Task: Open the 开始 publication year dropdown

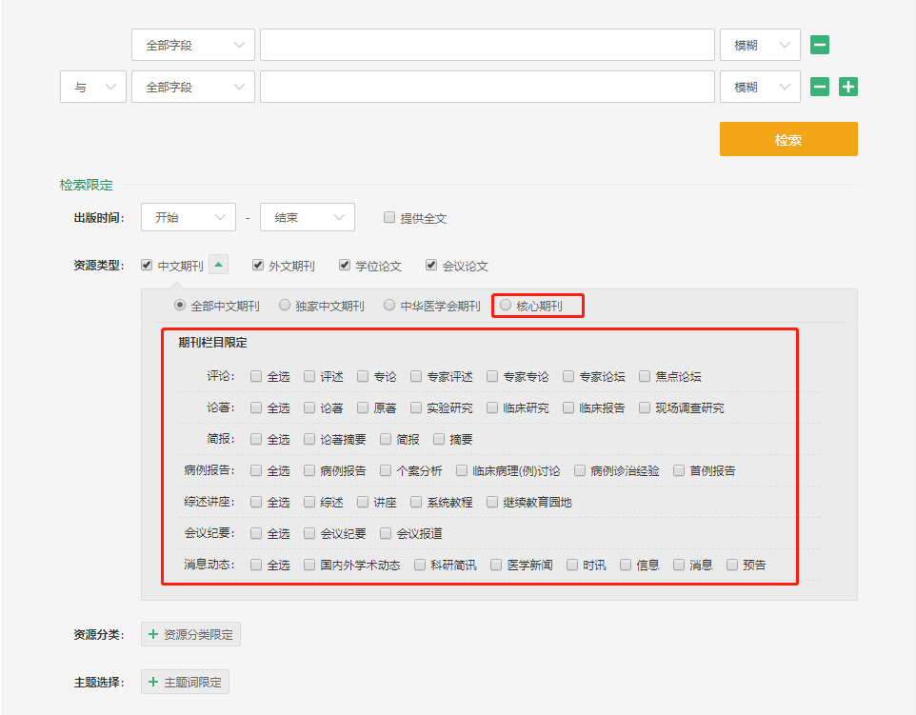Action: click(x=188, y=217)
